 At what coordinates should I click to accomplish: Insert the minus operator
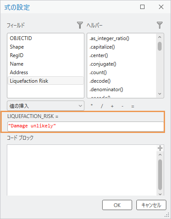coord(122,106)
